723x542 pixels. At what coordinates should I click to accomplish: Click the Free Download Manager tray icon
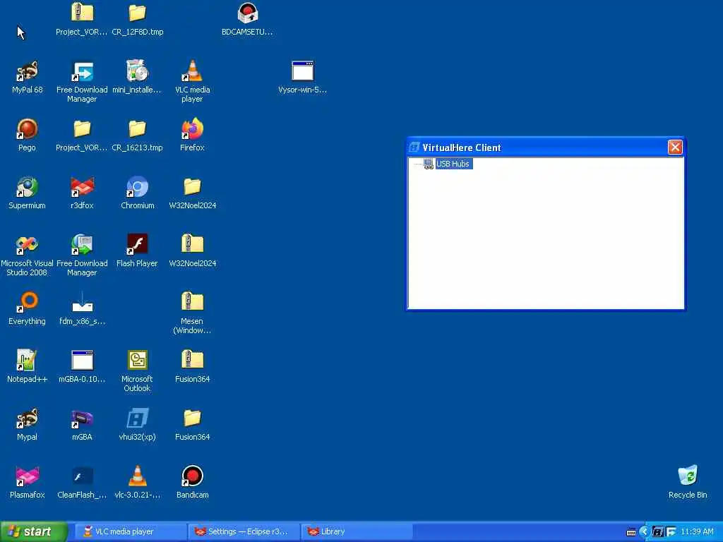coord(671,532)
